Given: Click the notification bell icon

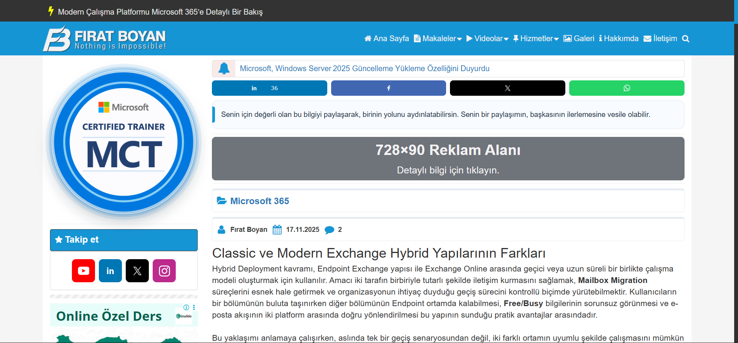Looking at the screenshot, I should tap(224, 68).
